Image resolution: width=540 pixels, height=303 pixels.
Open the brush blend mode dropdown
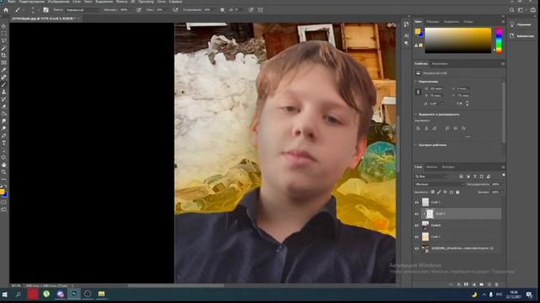tap(83, 10)
